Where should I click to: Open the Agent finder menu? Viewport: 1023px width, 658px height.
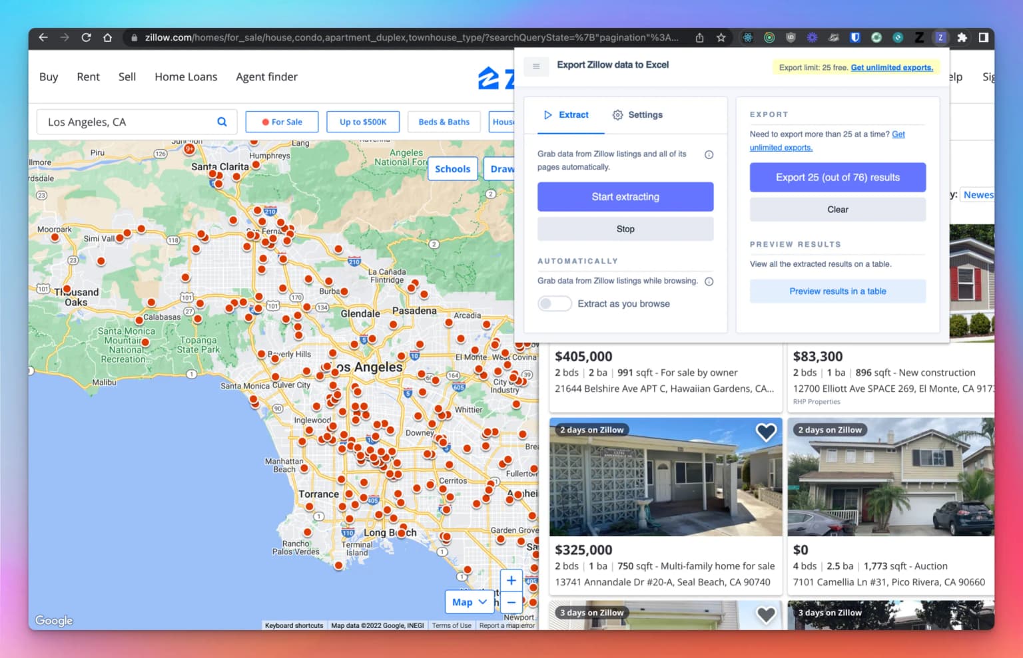click(x=267, y=77)
